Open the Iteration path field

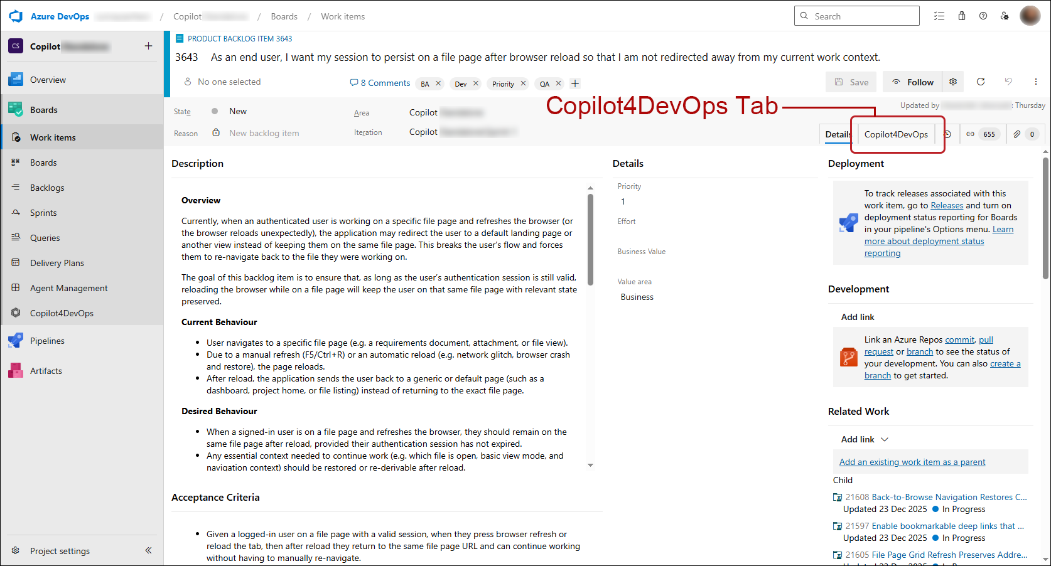[x=463, y=132]
